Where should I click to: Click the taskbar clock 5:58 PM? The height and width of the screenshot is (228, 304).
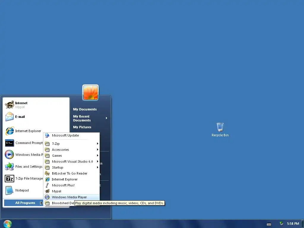pos(293,224)
